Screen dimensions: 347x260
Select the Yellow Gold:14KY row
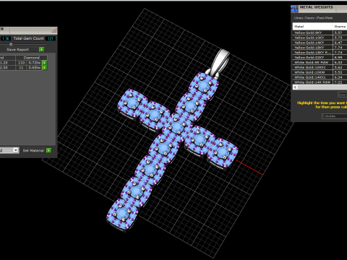320,43
